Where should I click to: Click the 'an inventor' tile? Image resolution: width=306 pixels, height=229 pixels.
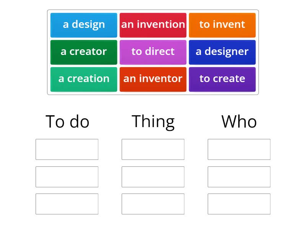tap(153, 79)
